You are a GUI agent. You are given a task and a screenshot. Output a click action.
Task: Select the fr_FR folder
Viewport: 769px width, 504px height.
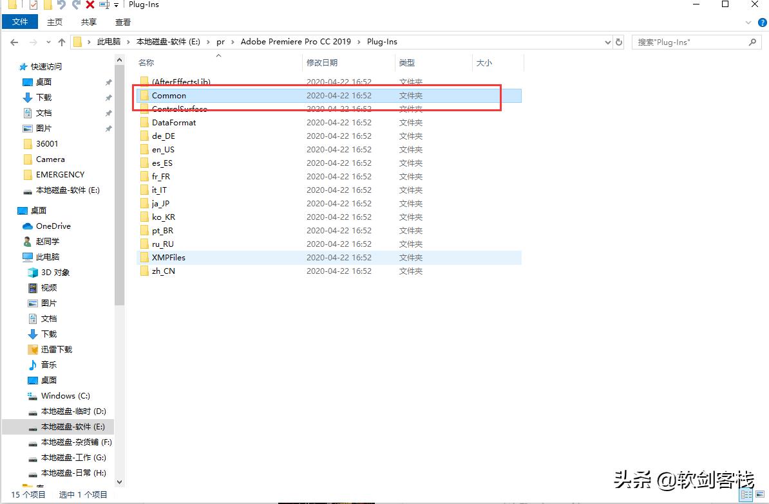(x=328, y=176)
